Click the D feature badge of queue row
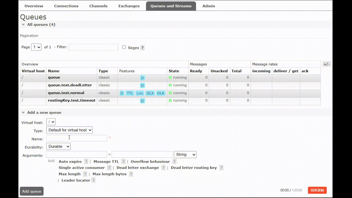This screenshot has height=198, width=352. (x=142, y=78)
